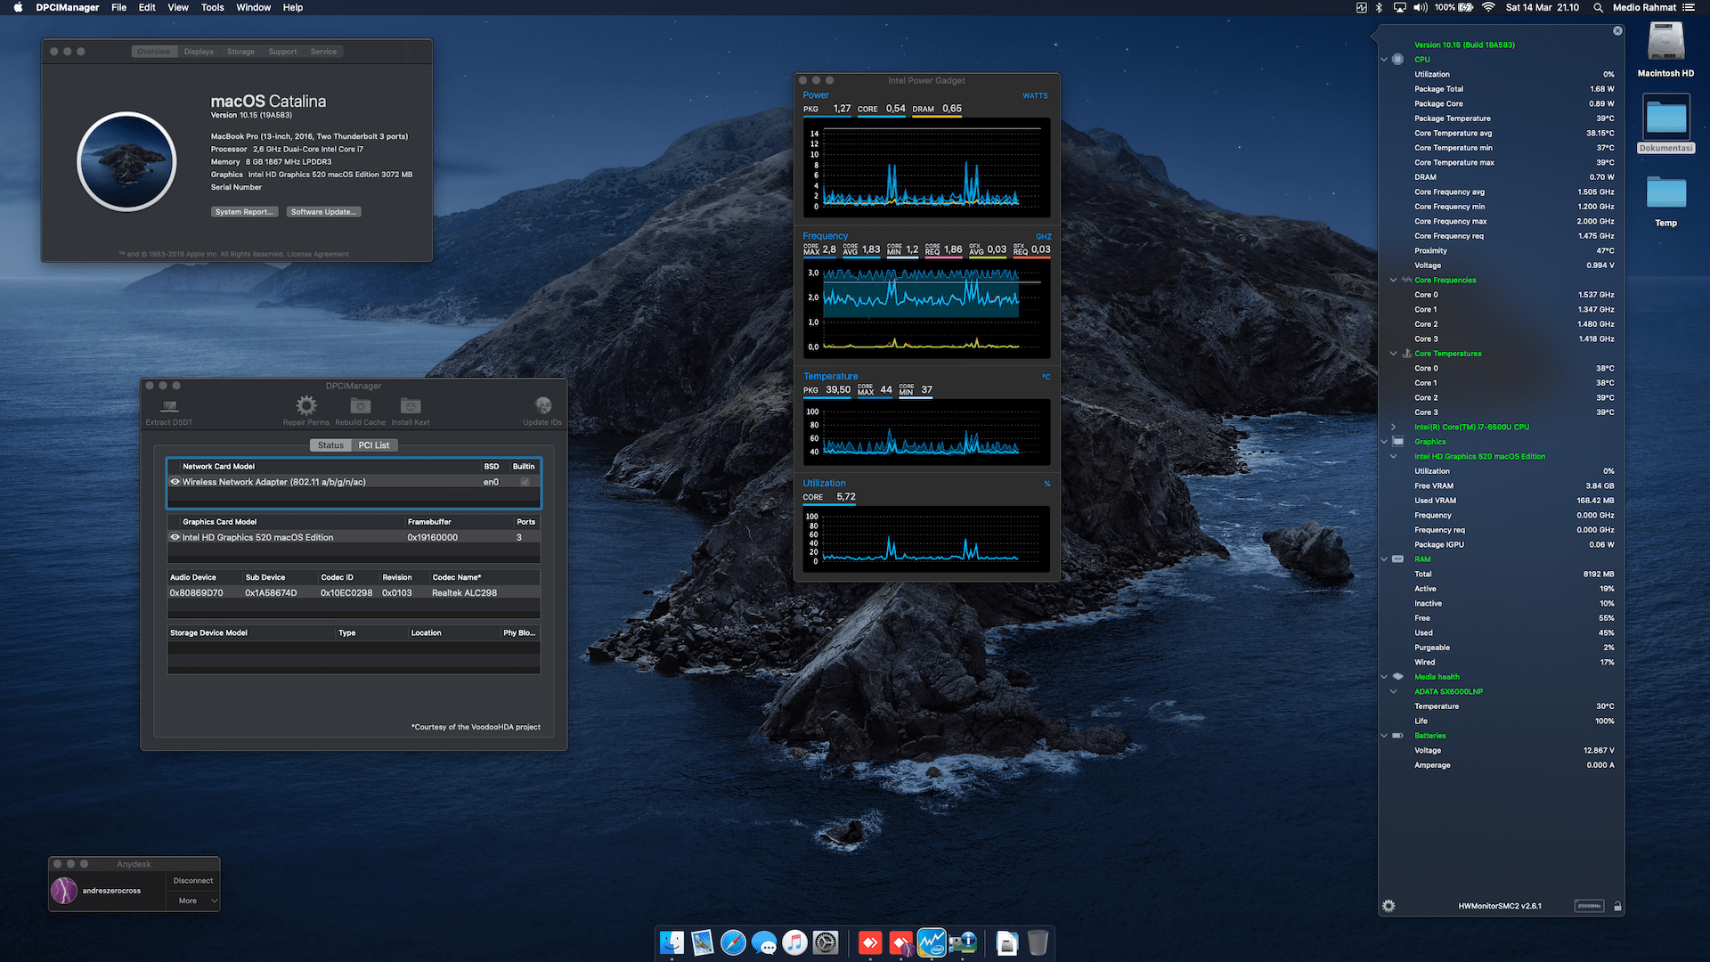This screenshot has width=1710, height=962.
Task: Open the Tools menu in menu bar
Action: pyautogui.click(x=212, y=7)
